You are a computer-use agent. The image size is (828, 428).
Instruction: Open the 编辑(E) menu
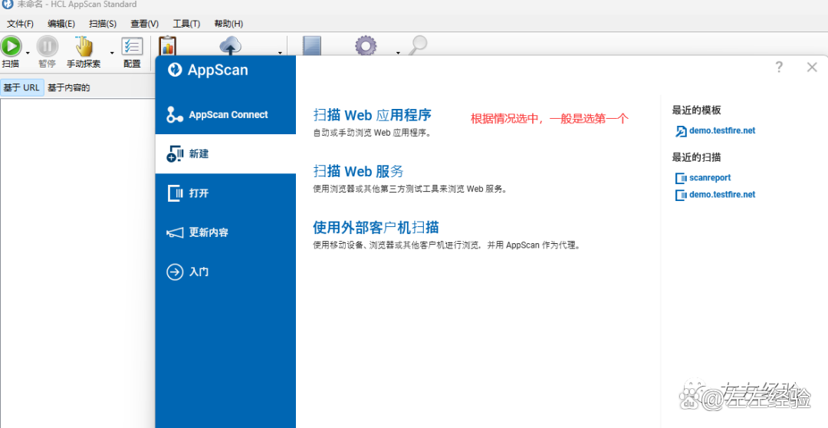click(x=61, y=24)
